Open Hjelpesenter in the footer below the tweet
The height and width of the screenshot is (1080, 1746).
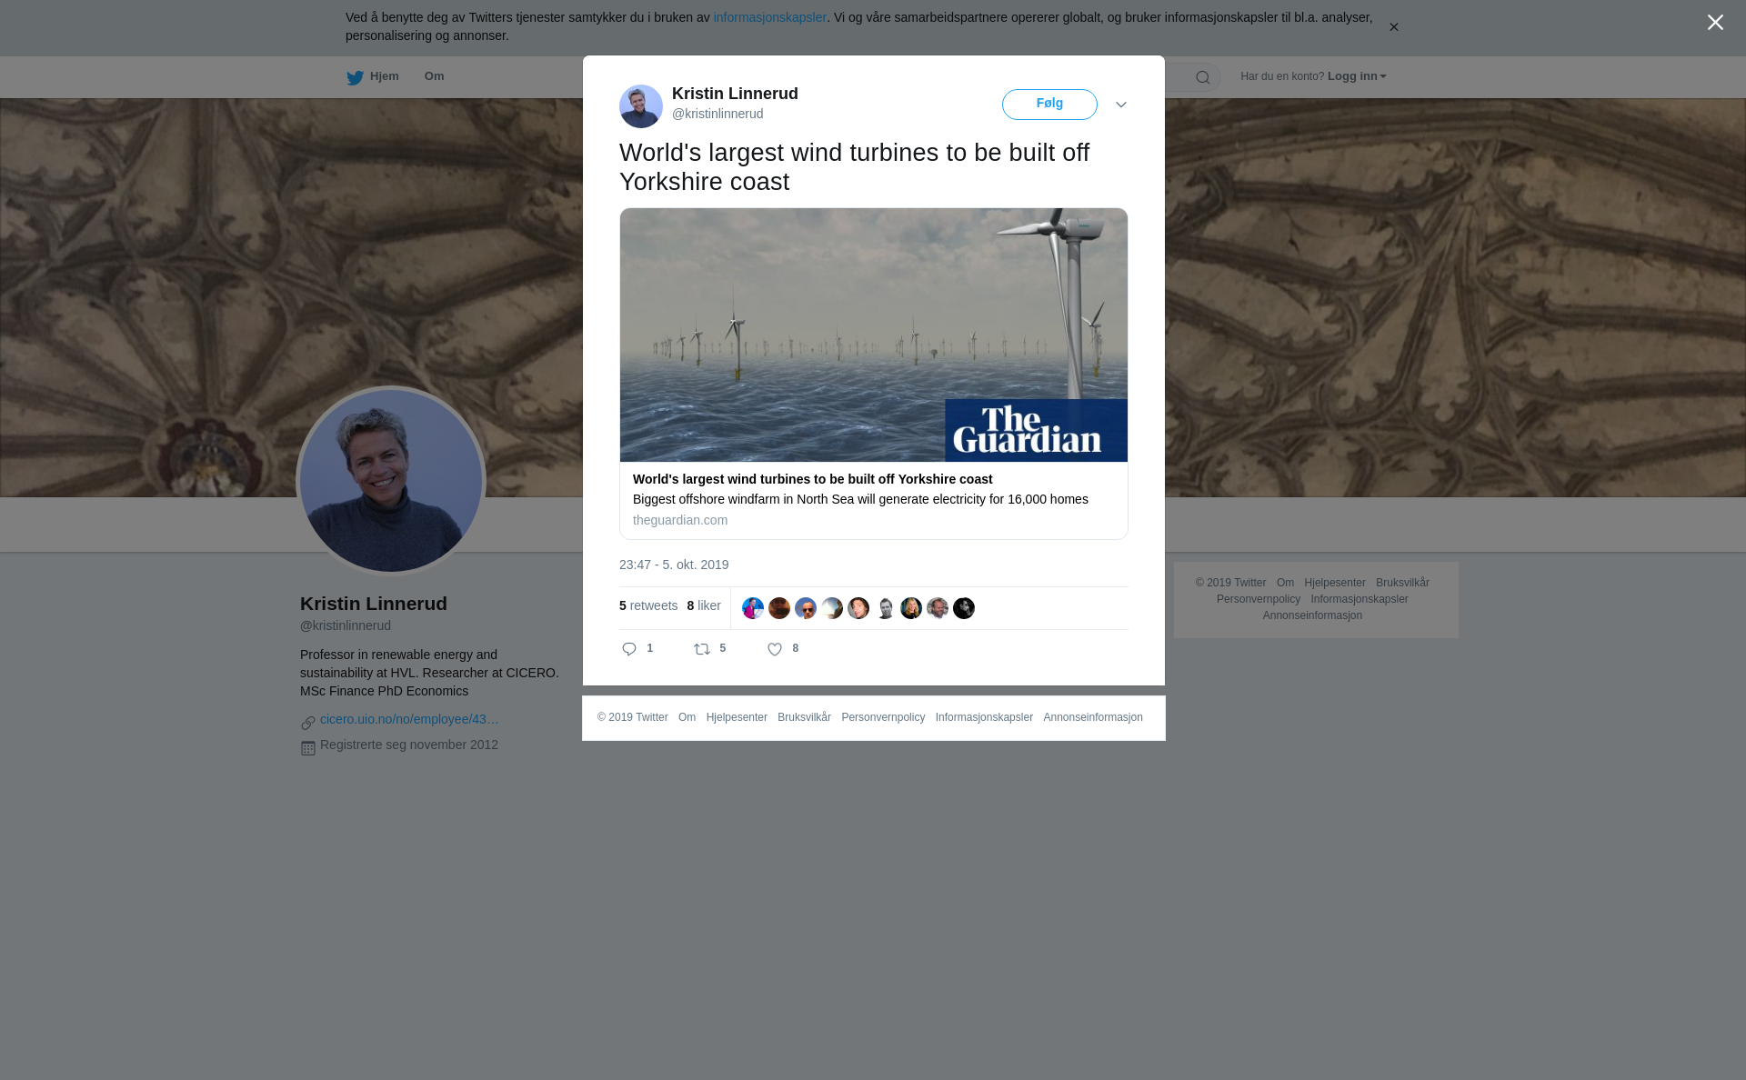[737, 717]
